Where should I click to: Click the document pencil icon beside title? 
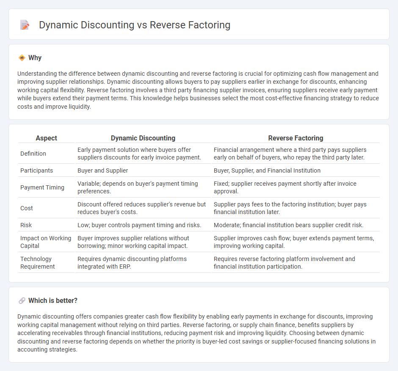click(25, 25)
